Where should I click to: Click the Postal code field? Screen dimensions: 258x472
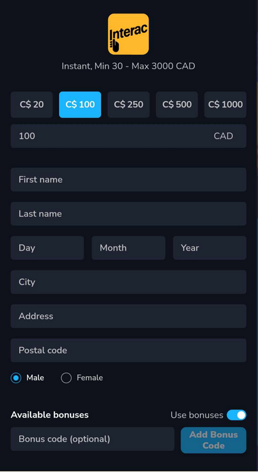[x=128, y=350]
